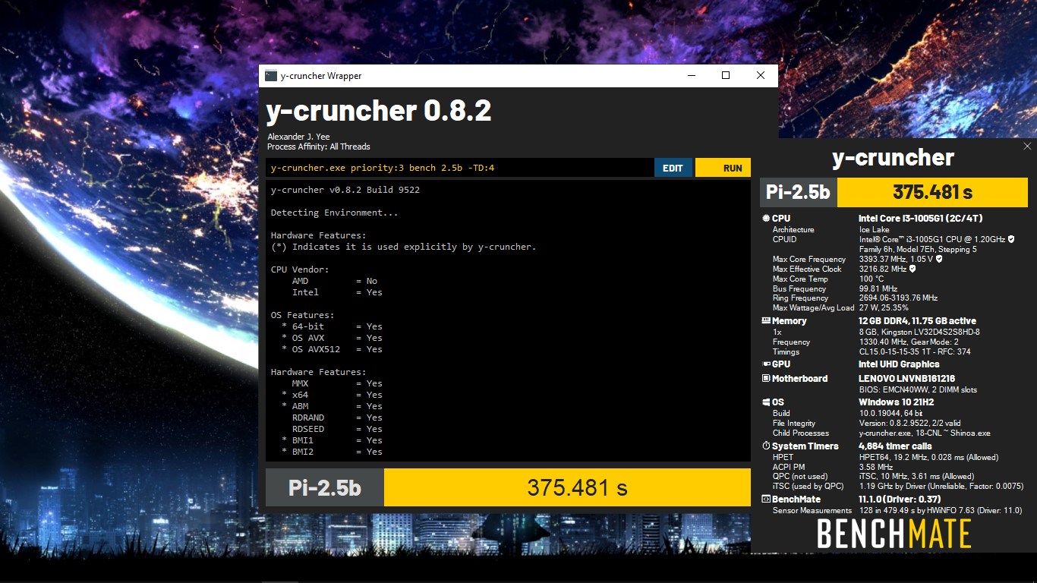Click 'Family 6h, Model 7Eh, Stepping 5' text
Viewport: 1037px width, 583px height.
coord(918,249)
